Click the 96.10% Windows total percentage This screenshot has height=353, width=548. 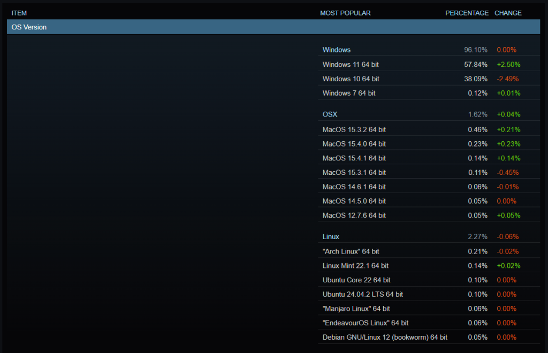pyautogui.click(x=475, y=50)
